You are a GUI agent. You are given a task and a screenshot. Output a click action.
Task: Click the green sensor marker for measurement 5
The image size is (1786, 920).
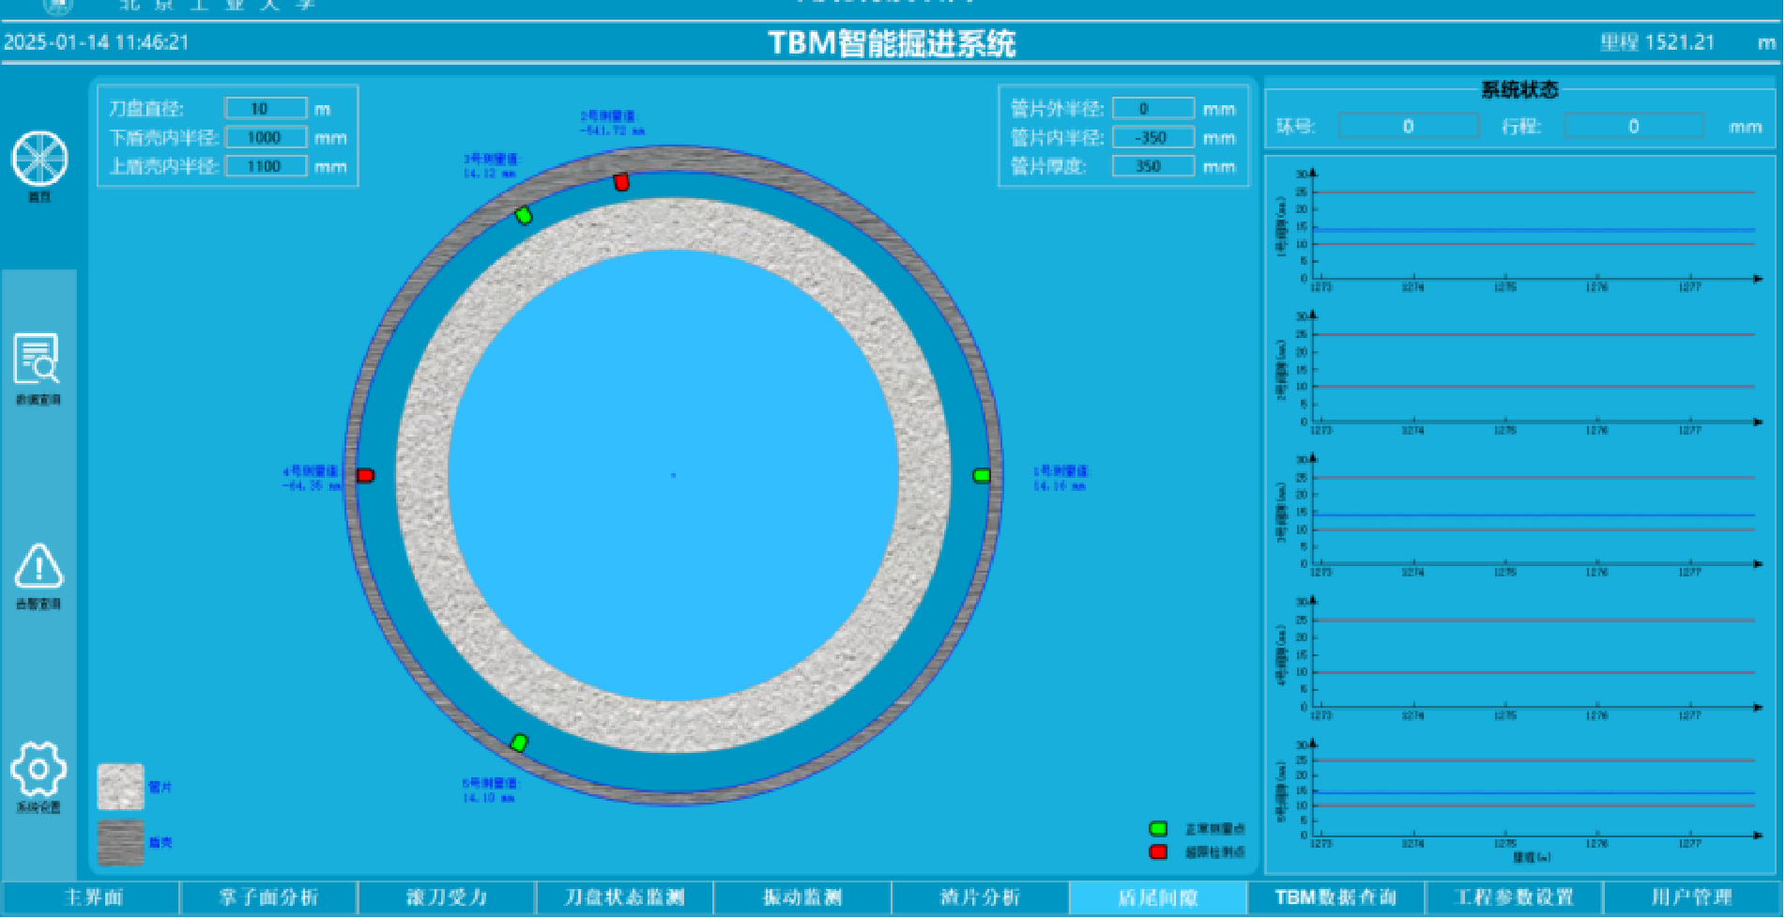click(x=519, y=743)
